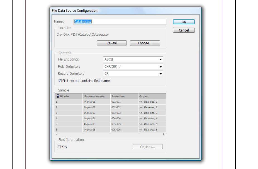Screen dimensions: 258x169
Task: Click cell Фирма 06
Action: pos(96,129)
